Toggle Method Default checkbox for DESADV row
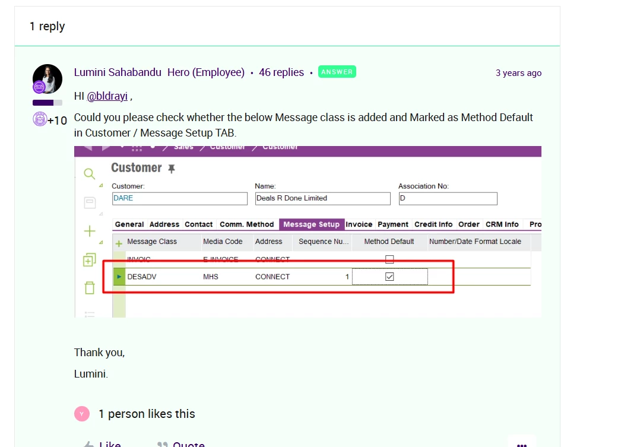 click(x=389, y=277)
